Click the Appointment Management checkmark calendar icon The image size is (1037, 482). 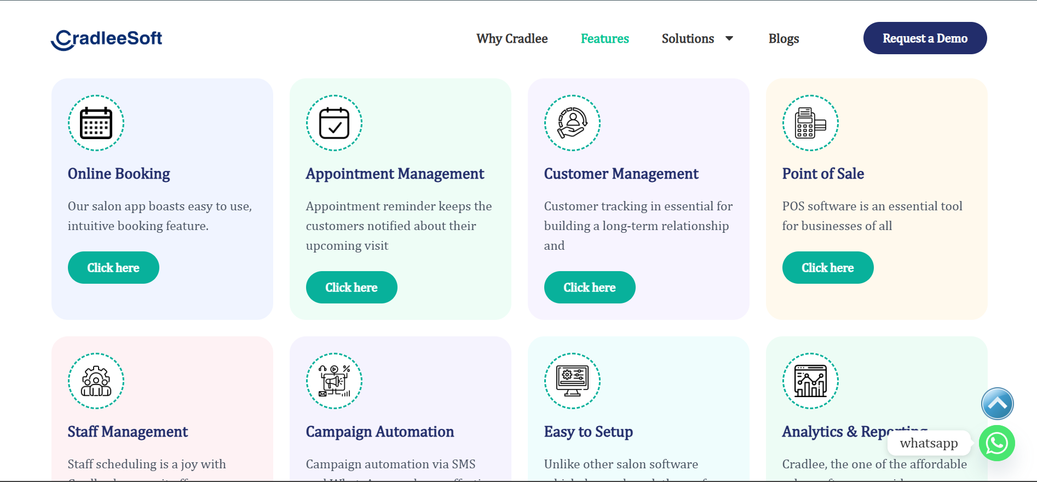334,123
